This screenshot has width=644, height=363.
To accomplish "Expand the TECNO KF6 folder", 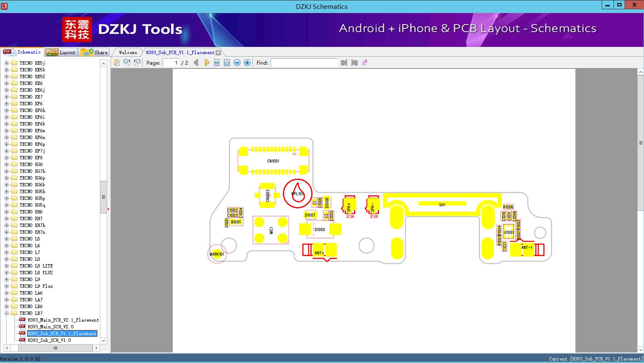I will (6, 104).
